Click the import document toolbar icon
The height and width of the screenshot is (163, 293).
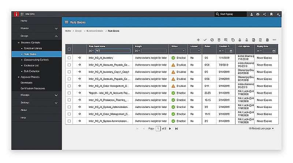pyautogui.click(x=253, y=40)
